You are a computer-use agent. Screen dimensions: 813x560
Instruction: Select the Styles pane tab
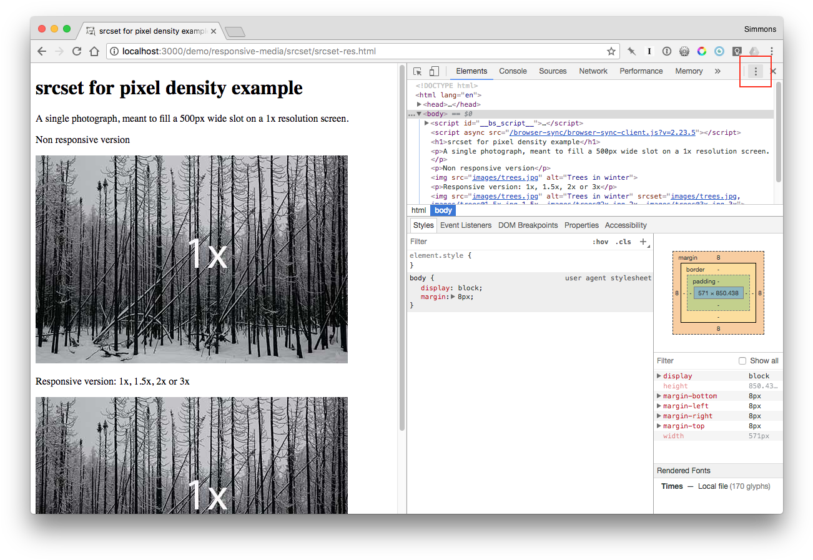tap(423, 225)
